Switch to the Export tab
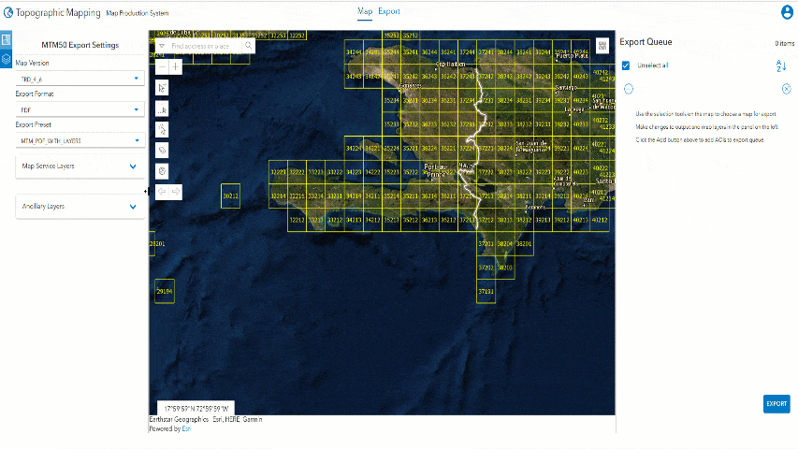The image size is (798, 449). pyautogui.click(x=389, y=11)
